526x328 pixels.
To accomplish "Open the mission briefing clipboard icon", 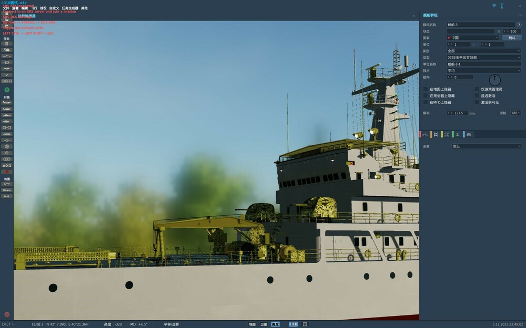I will pos(7,44).
